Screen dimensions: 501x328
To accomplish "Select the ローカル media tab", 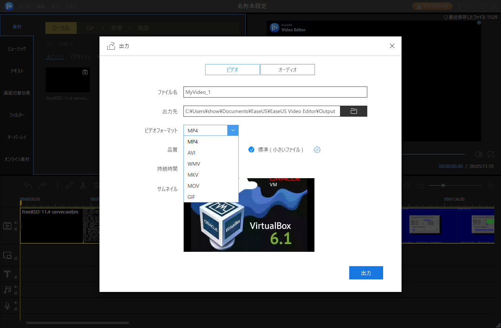I will click(x=61, y=28).
